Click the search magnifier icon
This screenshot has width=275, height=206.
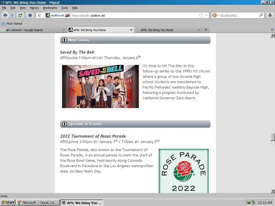(x=261, y=15)
